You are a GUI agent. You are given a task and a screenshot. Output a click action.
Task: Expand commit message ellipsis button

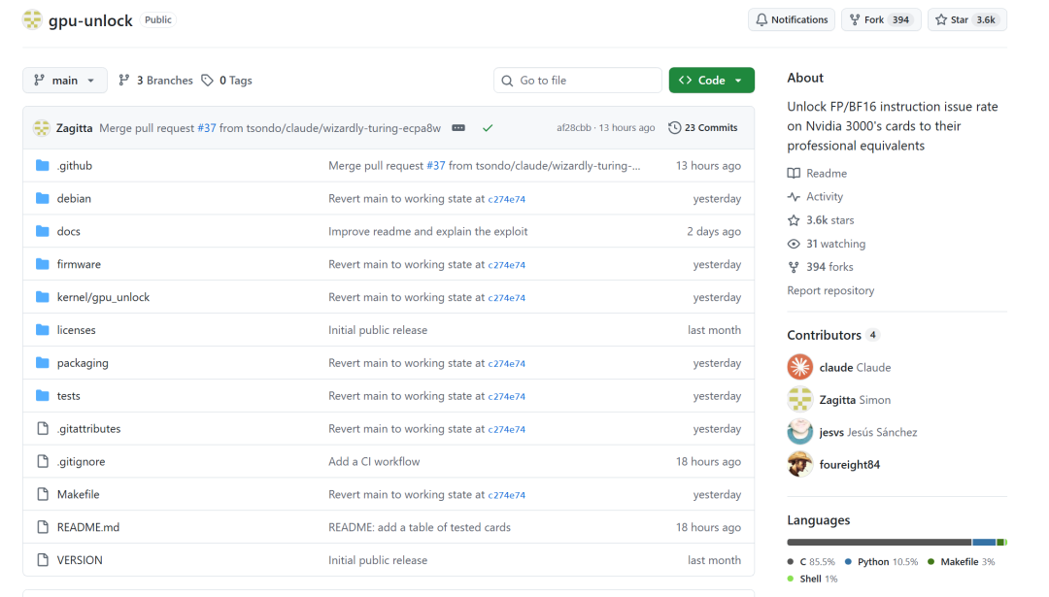(x=458, y=128)
